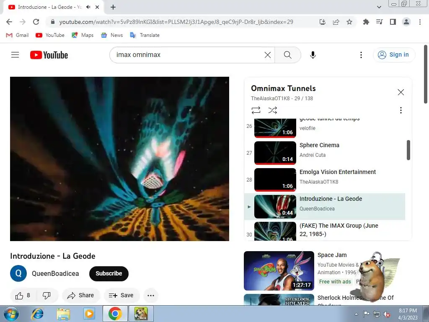Screen dimensions: 429x322
Task: Open the YouTube hamburger guide menu
Action: (x=15, y=55)
